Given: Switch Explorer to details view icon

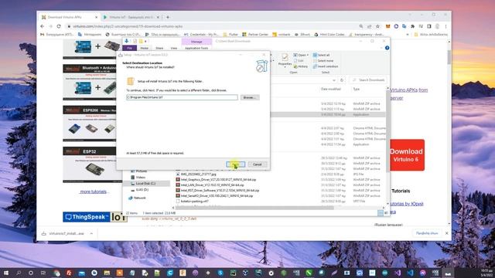Looking at the screenshot, I should point(381,213).
